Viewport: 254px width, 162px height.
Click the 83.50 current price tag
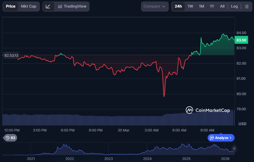click(x=241, y=40)
